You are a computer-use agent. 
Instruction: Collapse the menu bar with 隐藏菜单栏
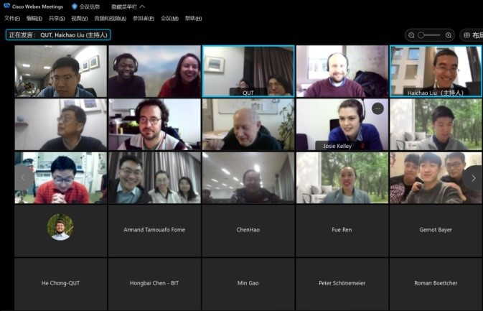pos(128,6)
